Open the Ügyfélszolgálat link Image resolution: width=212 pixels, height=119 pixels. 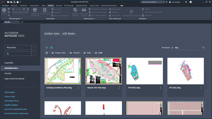click(11, 105)
